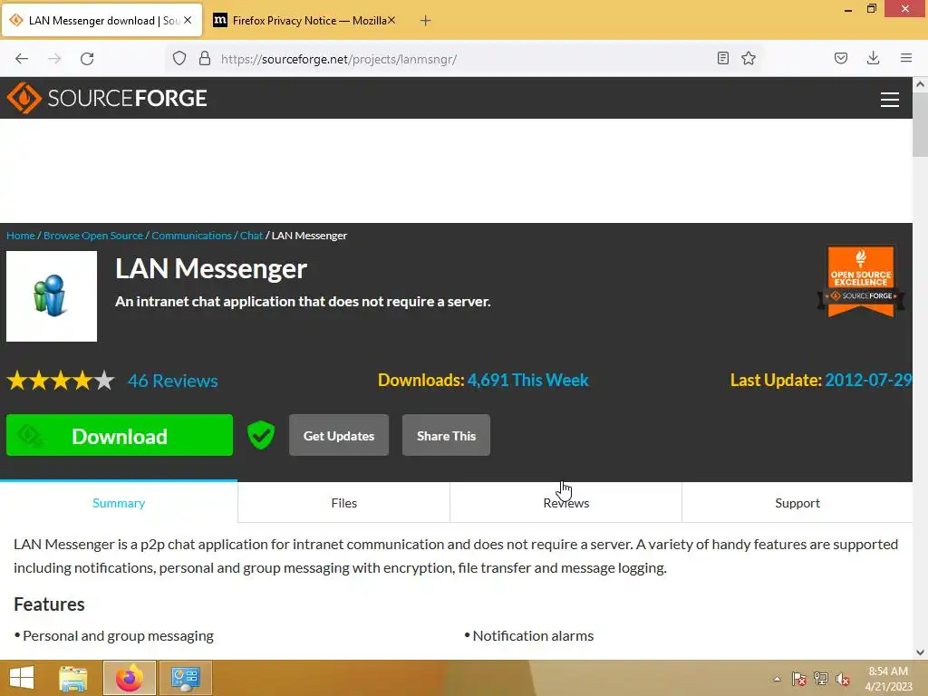Click the muted volume tray icon

[x=843, y=679]
